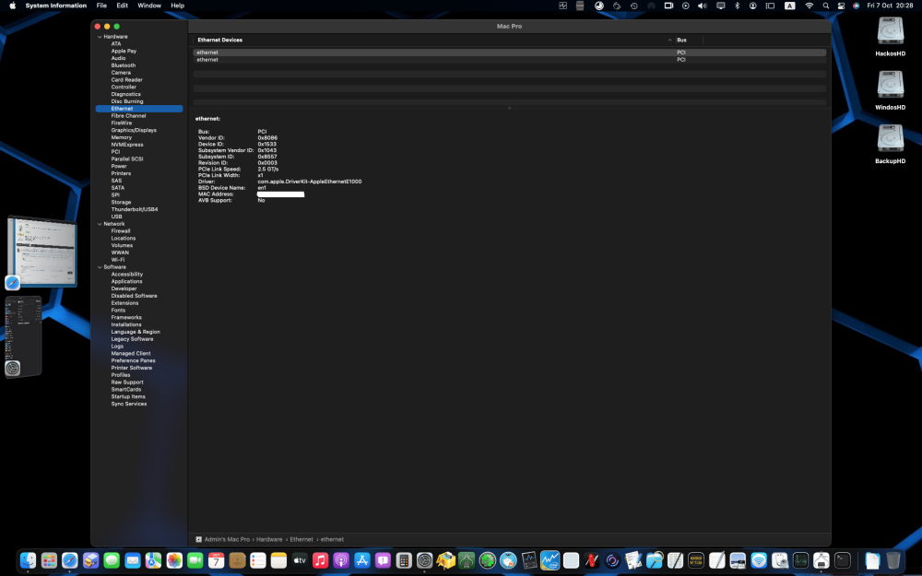Select Startup Items in sidebar
This screenshot has width=922, height=576.
(128, 396)
